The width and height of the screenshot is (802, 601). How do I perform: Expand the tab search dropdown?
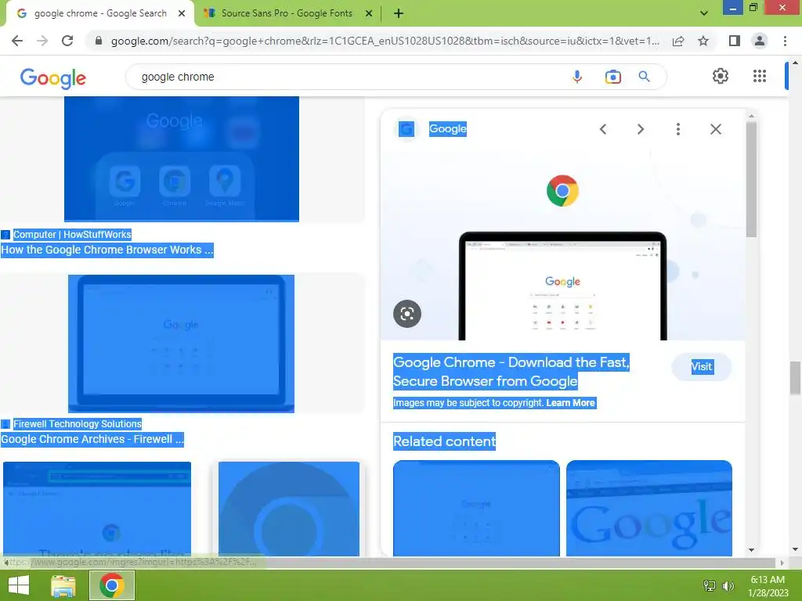(x=704, y=13)
